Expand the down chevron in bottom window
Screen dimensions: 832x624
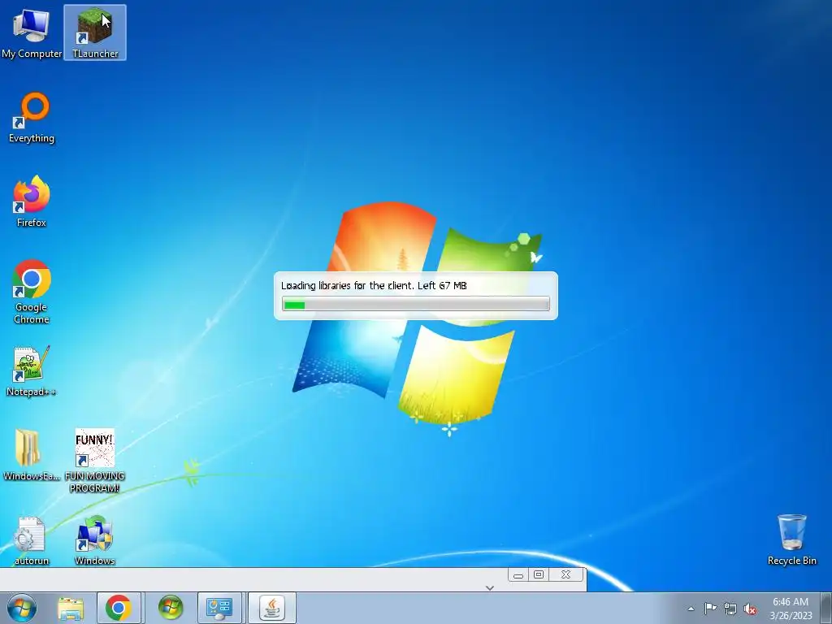490,587
